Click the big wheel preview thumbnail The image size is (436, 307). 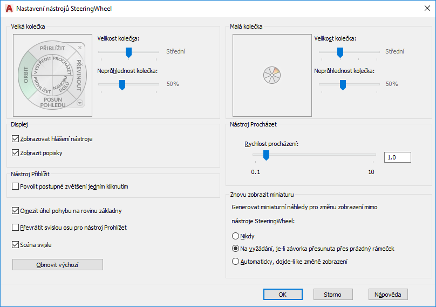point(52,75)
